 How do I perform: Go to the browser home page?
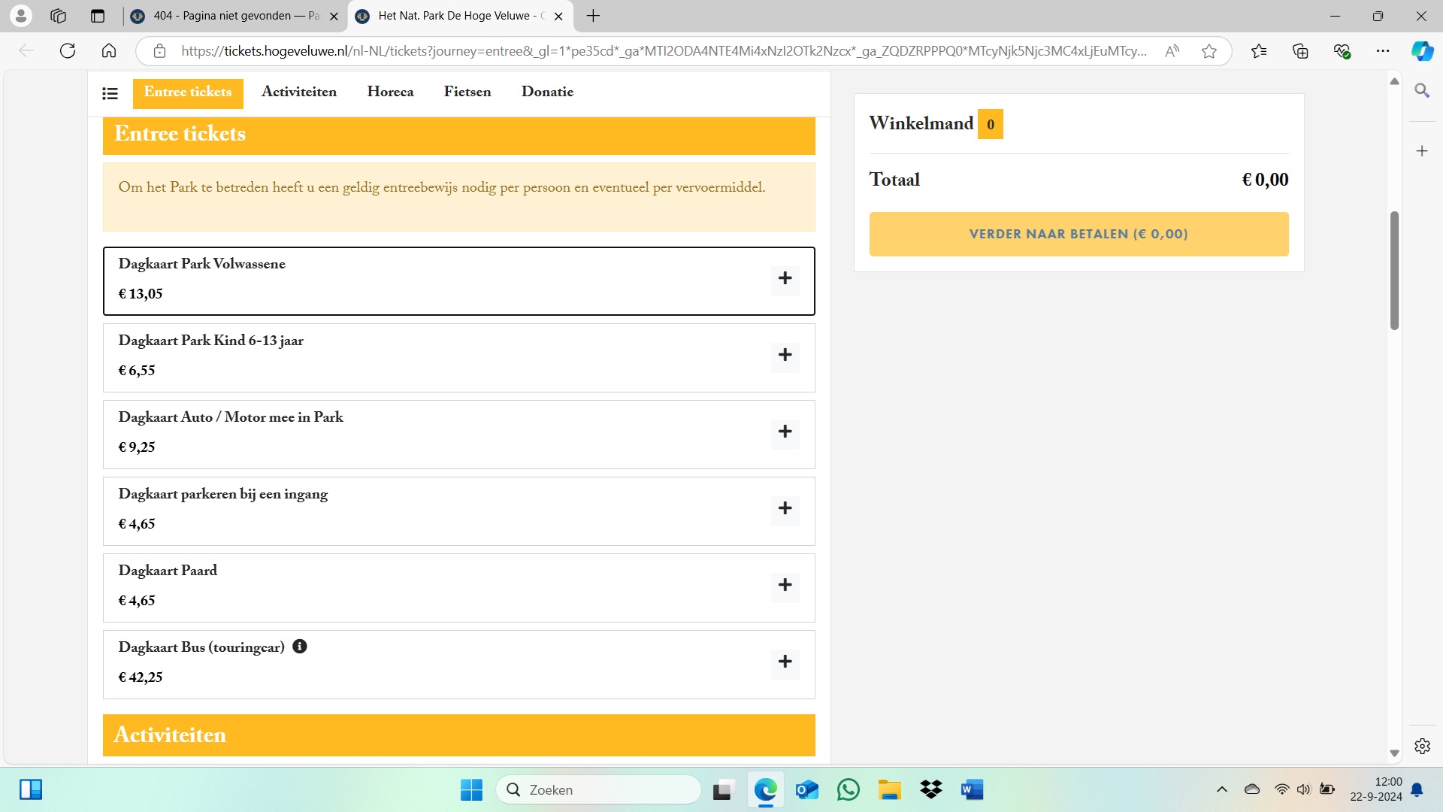(109, 51)
